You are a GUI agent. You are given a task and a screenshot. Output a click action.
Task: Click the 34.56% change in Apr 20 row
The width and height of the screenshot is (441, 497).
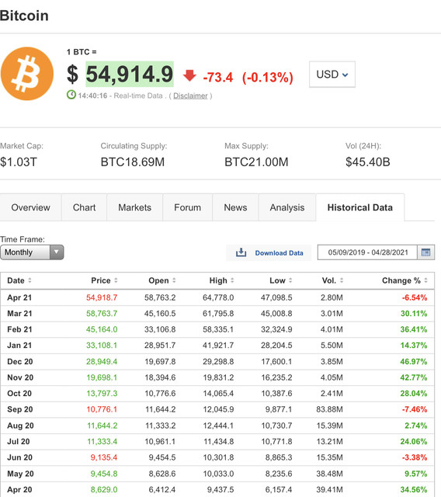point(414,490)
